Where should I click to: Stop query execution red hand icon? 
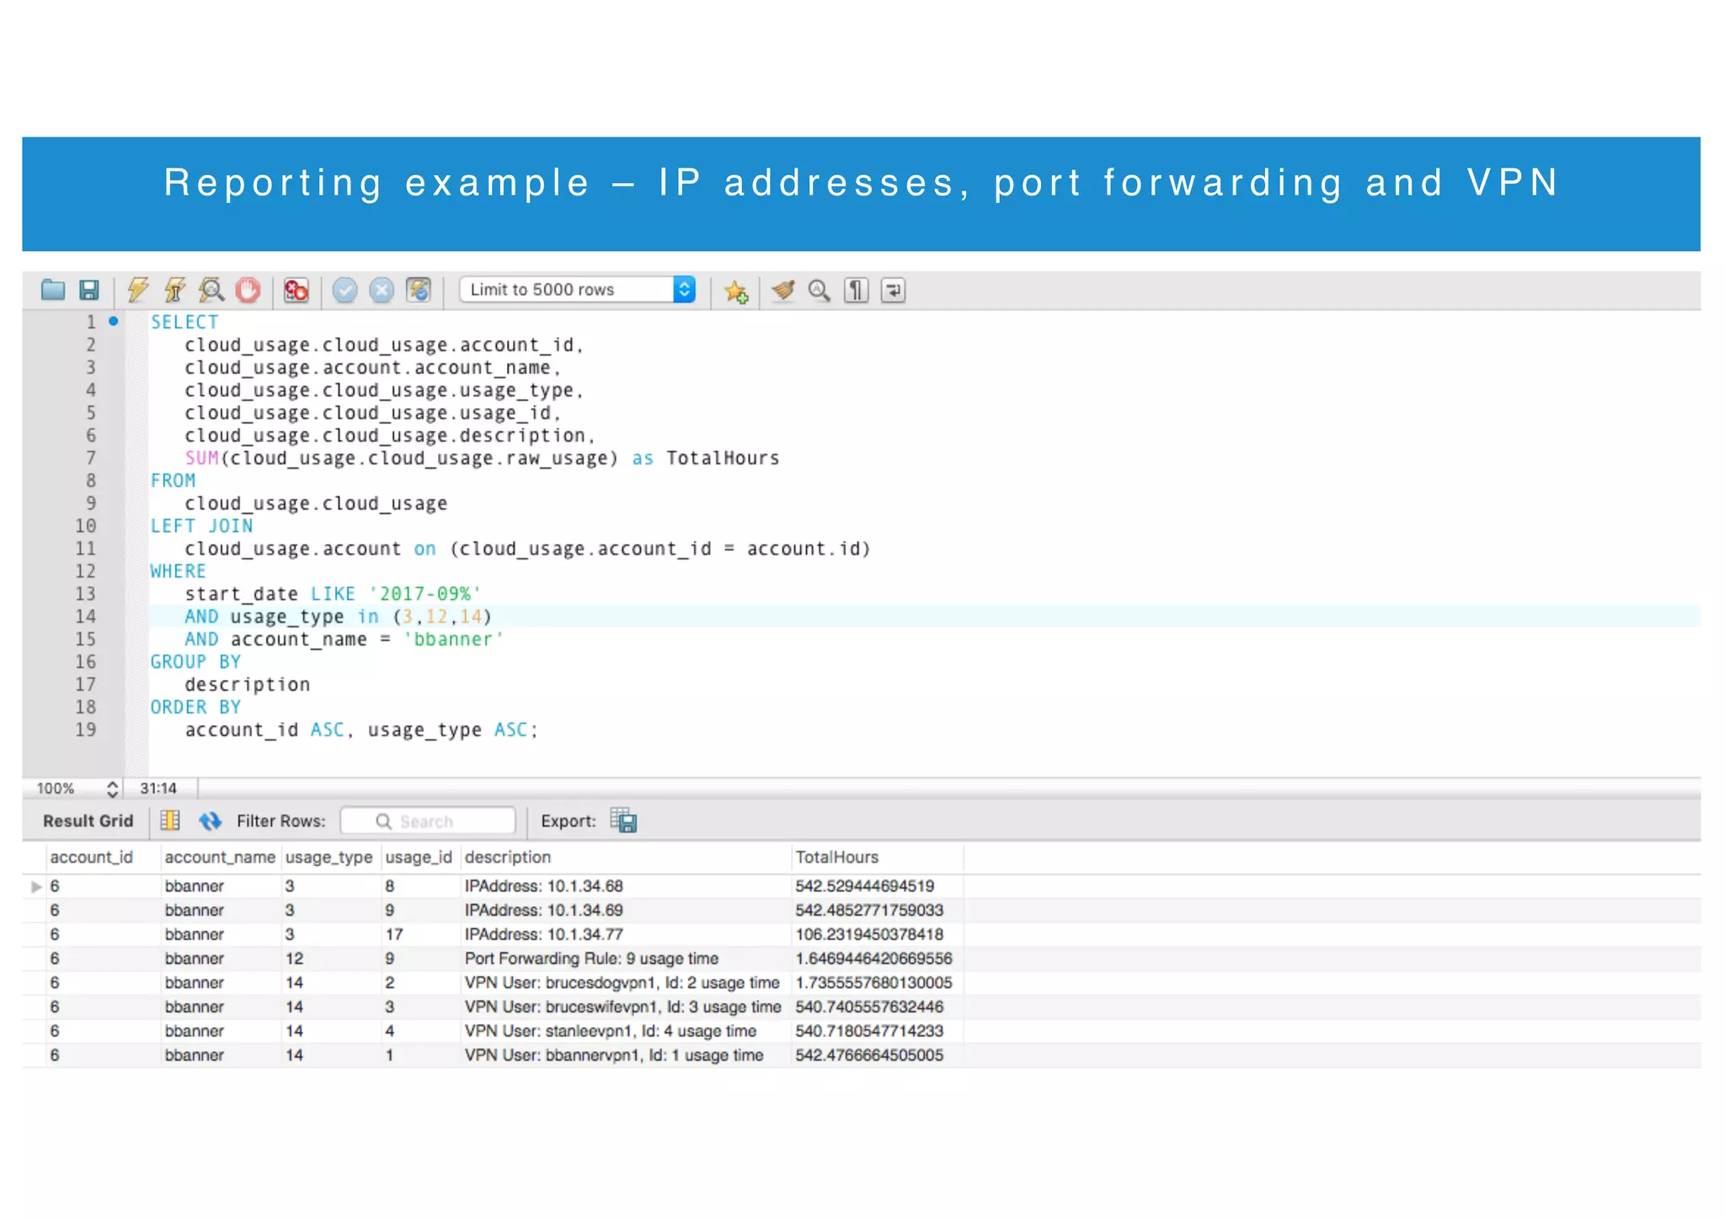coord(248,291)
